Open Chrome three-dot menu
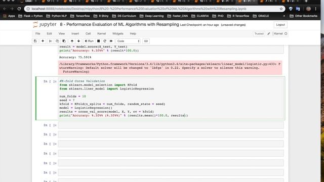Image resolution: width=324 pixels, height=182 pixels. click(315, 9)
